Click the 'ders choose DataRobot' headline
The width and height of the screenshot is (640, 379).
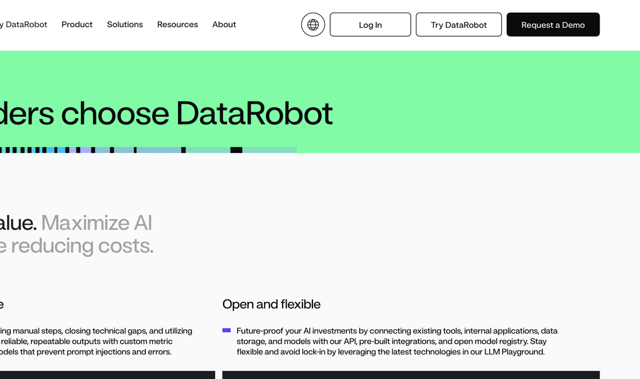point(166,113)
